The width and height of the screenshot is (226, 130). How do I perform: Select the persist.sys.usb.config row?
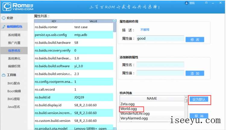pyautogui.click(x=74, y=35)
